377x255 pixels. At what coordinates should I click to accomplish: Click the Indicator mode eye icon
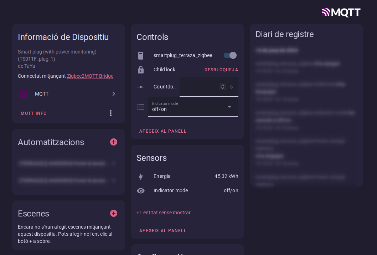pyautogui.click(x=141, y=191)
